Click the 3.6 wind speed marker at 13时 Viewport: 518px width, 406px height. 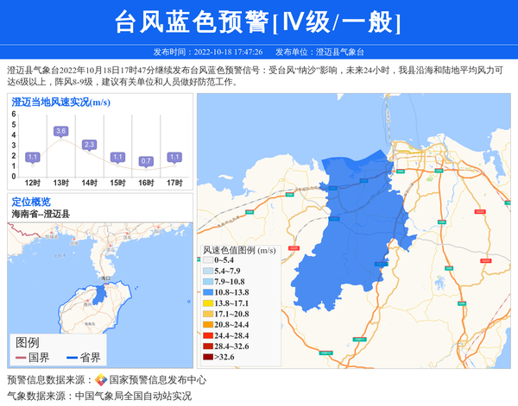tap(60, 131)
